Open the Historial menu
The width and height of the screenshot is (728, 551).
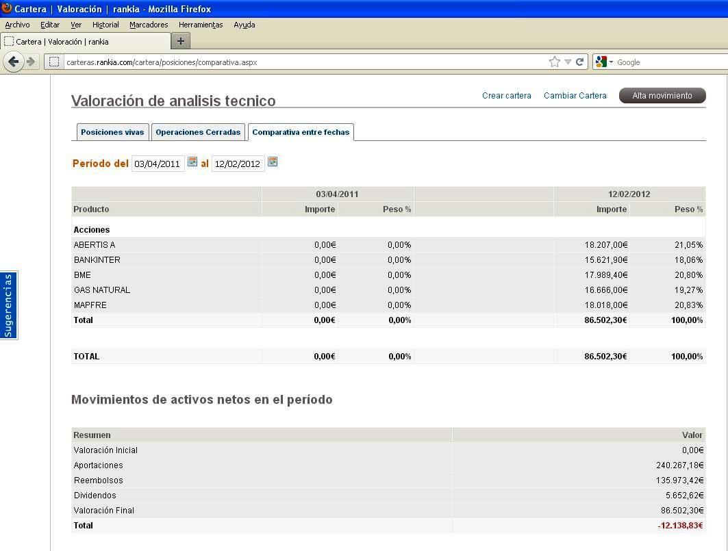click(105, 25)
